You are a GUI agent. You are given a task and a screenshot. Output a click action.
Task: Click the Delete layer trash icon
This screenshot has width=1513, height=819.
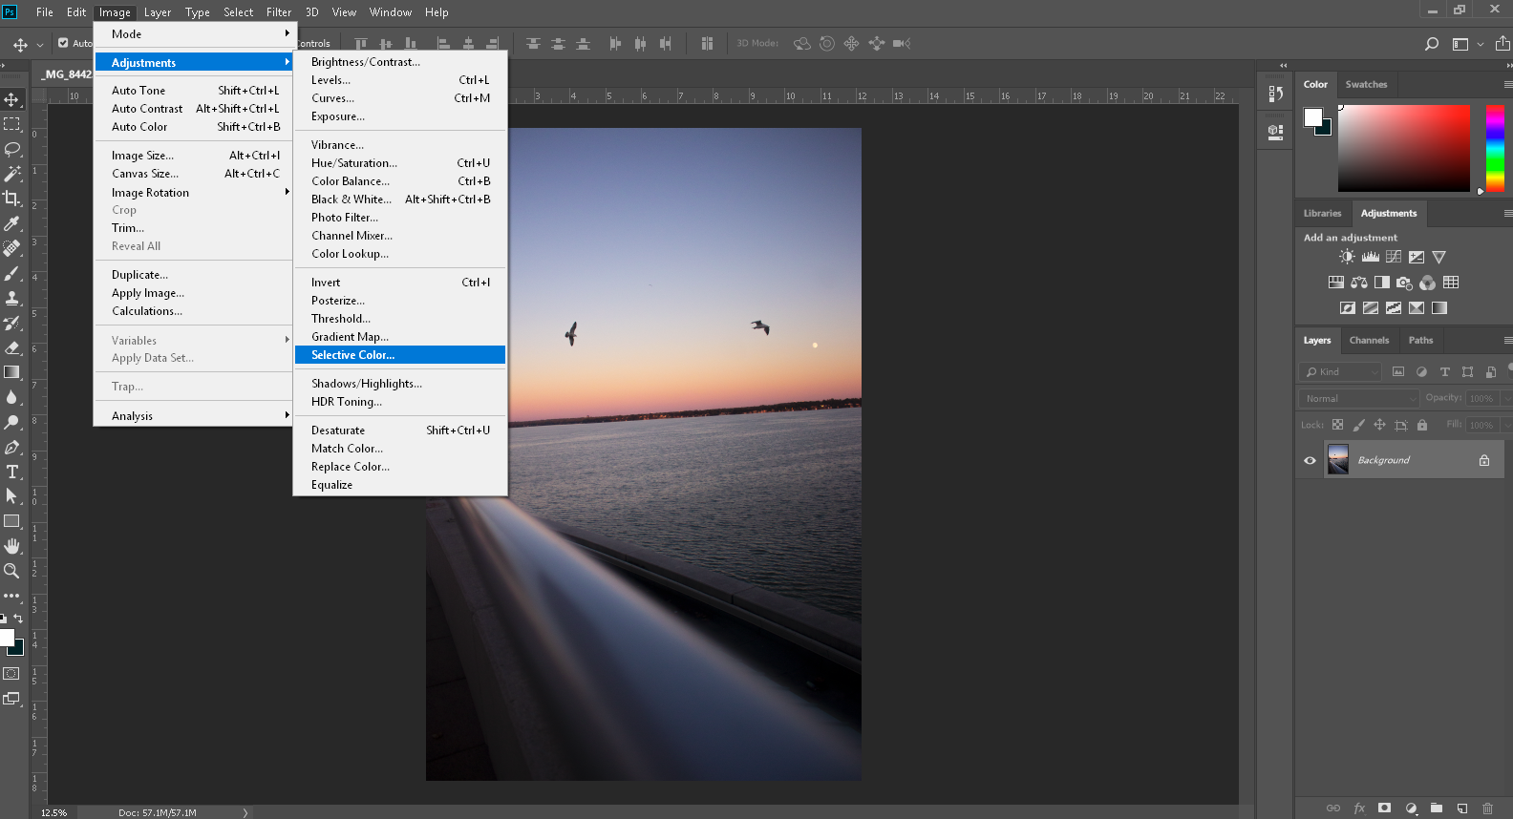(x=1487, y=808)
